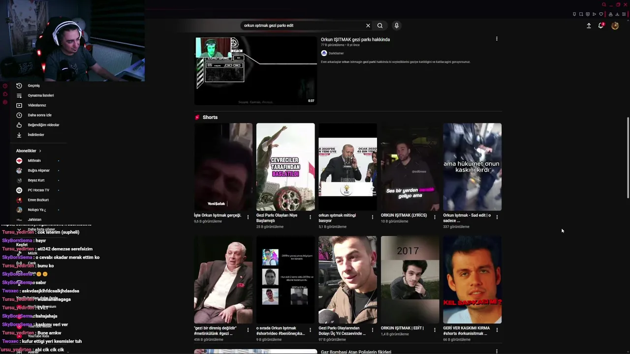Click into the YouTube search input field
Screen dimensions: 630x354
303,26
